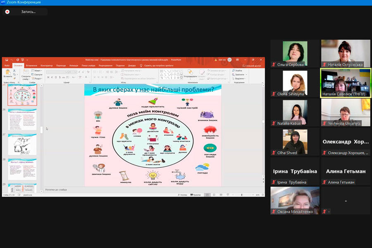This screenshot has height=248, width=372.
Task: Switch to Reading view icon
Action: [221, 195]
